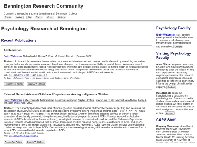Image resolution: width=197 pixels, height=147 pixels.
Task: Click the Adolescence article title
Action: click(12, 50)
